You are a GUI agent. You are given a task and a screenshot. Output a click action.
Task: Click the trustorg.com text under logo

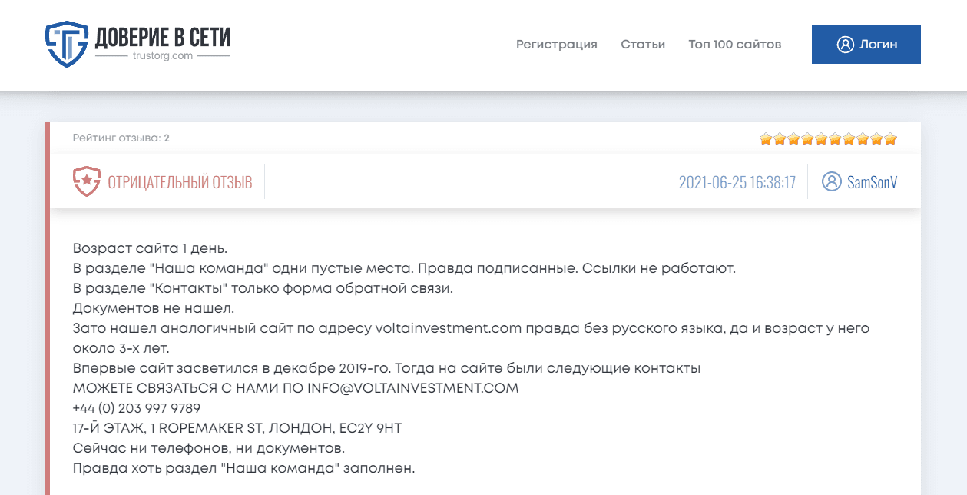162,56
